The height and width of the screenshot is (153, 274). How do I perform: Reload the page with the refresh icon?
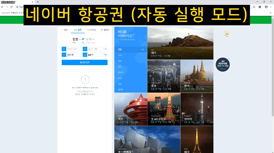click(11, 7)
